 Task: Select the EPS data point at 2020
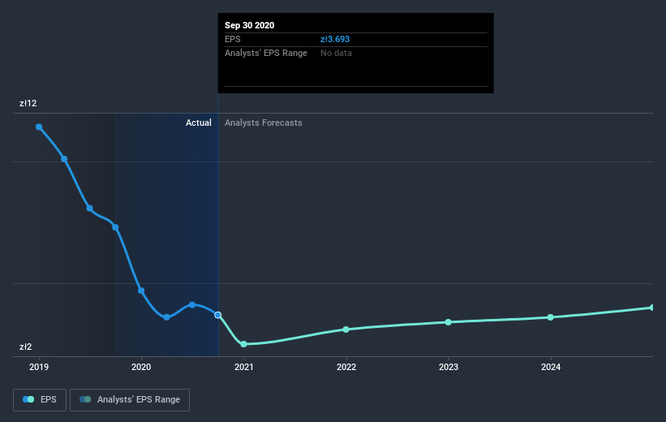point(141,291)
